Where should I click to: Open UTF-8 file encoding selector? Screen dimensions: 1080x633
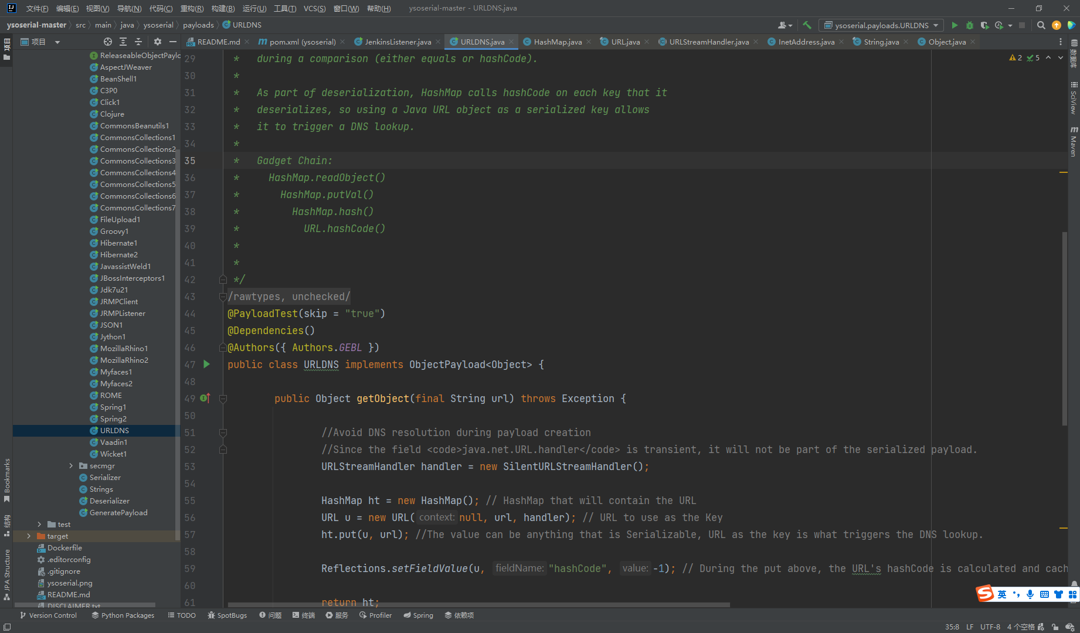[x=990, y=627]
